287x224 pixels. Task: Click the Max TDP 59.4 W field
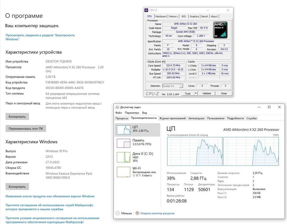(204, 28)
